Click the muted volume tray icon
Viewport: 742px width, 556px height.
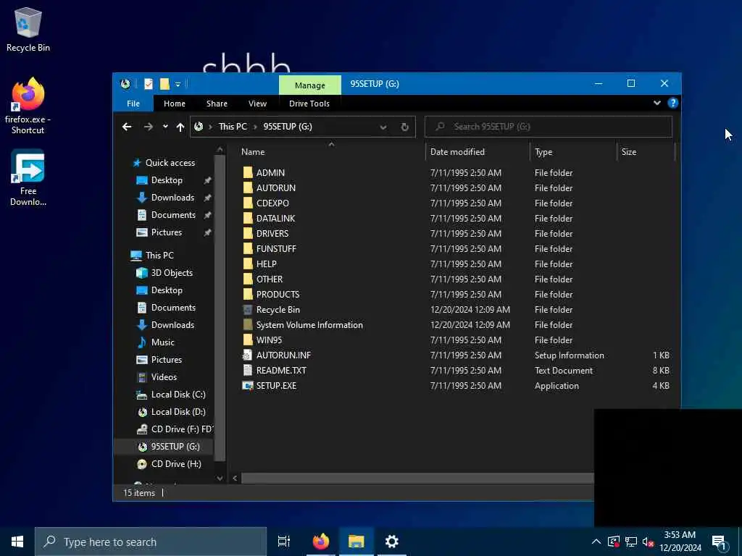click(x=648, y=542)
